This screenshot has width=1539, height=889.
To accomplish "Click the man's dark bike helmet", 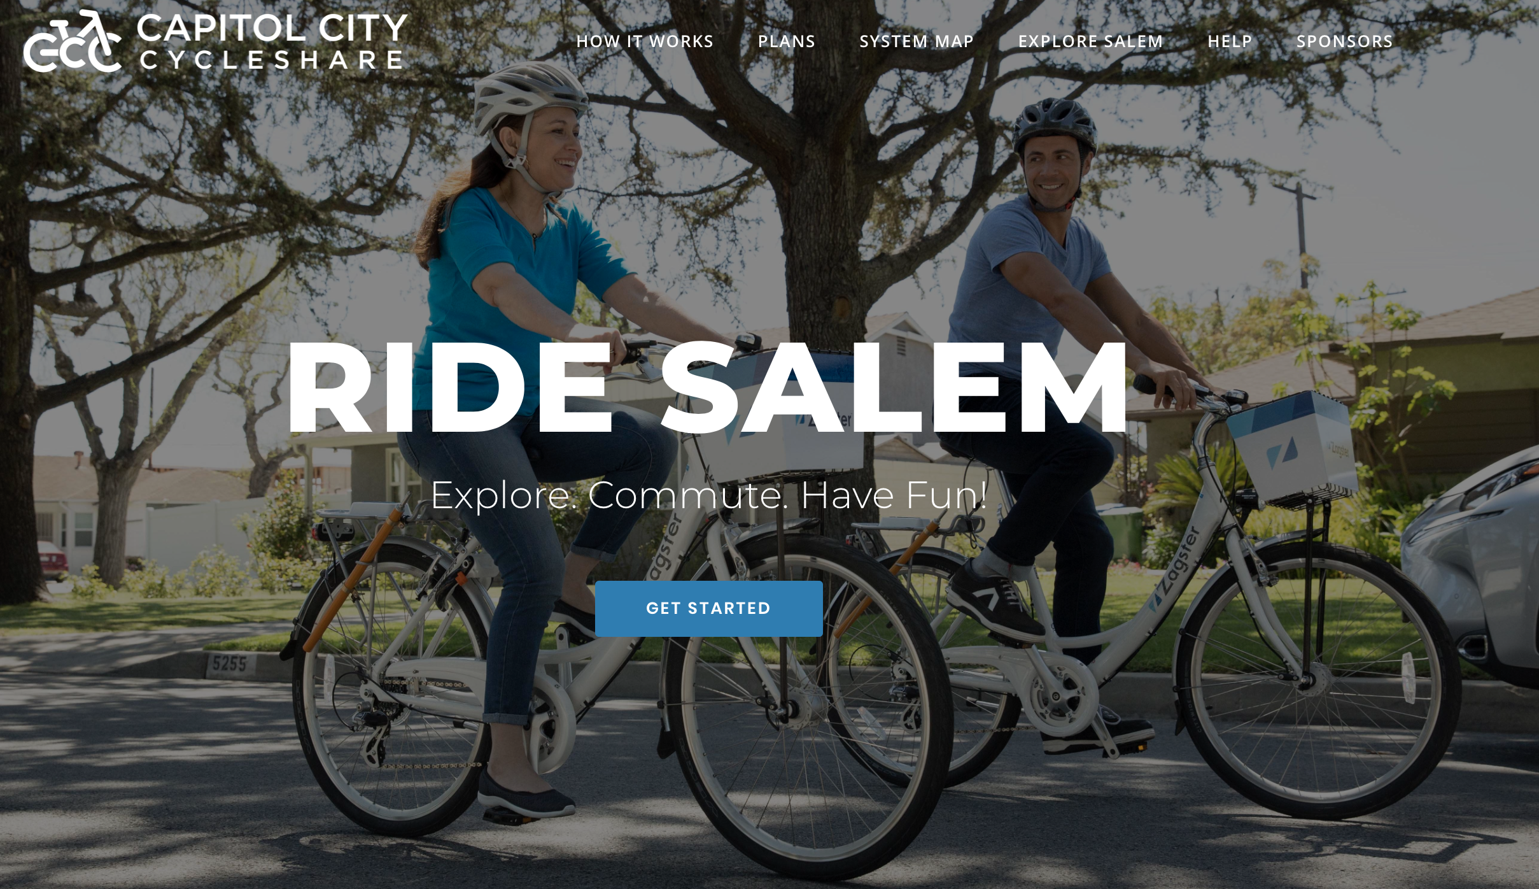I will (1055, 125).
